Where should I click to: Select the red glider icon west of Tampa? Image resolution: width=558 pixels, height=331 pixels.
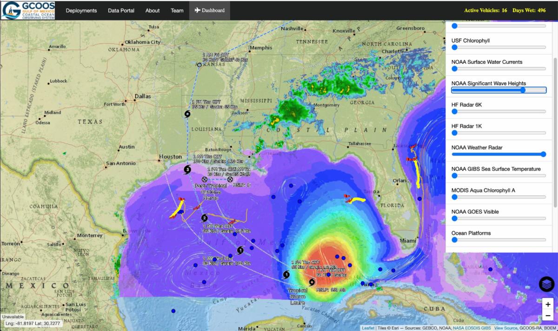pos(347,199)
